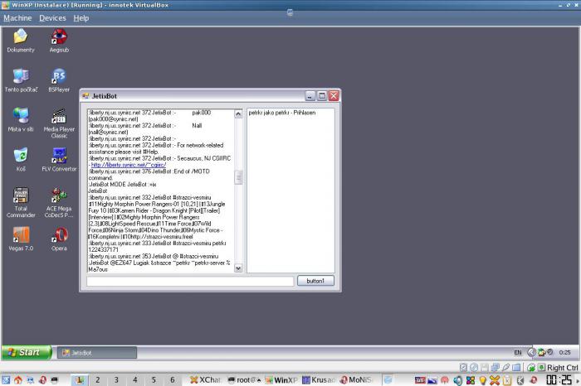Switch to virtual desktop 4
The image size is (581, 386).
point(134,379)
